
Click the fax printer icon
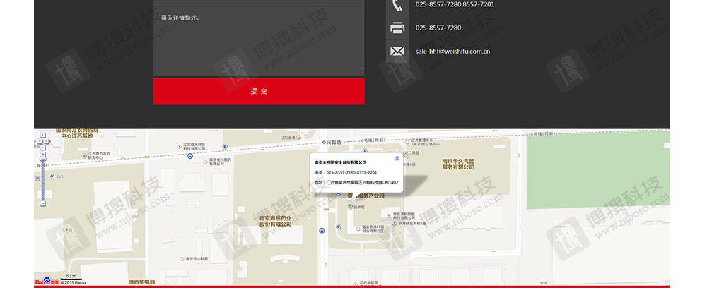point(397,28)
